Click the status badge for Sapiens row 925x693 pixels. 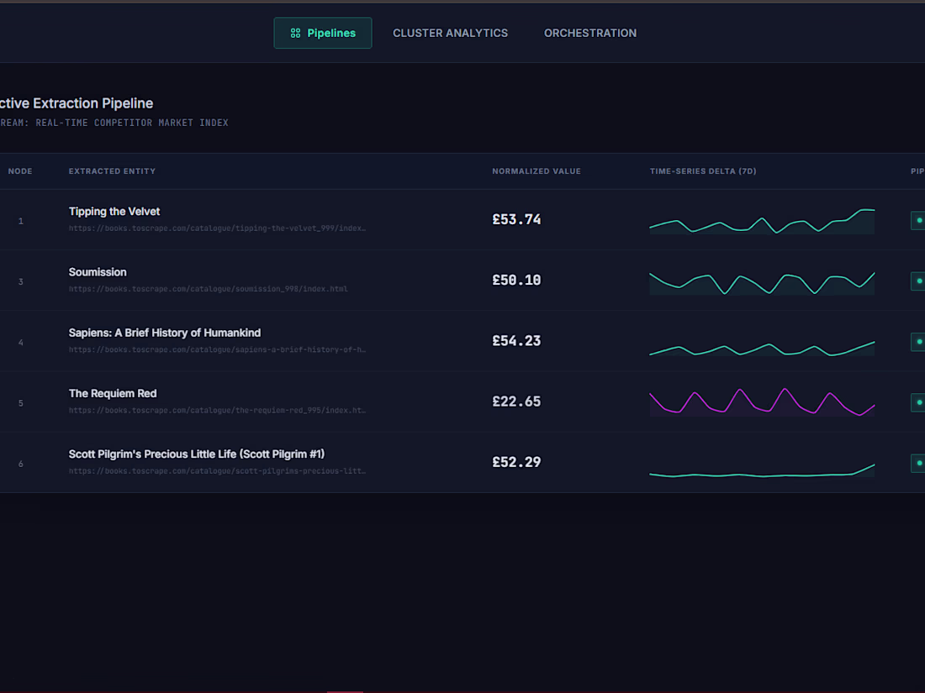point(918,342)
